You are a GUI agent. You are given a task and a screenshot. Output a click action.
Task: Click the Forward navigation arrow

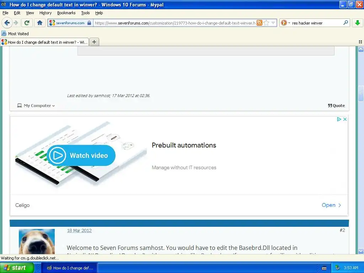click(x=16, y=23)
